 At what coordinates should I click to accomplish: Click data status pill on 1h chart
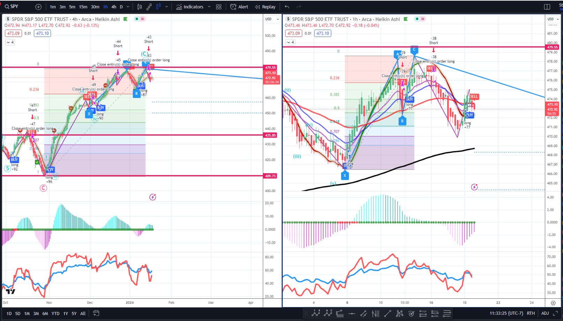point(420,19)
